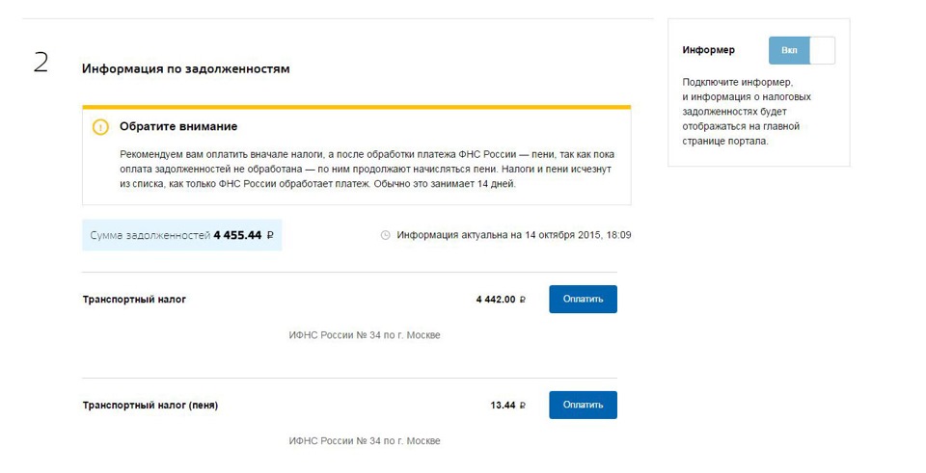Click the Рекомендуем вам оплатить warning paragraph
926x473 pixels.
click(x=367, y=170)
